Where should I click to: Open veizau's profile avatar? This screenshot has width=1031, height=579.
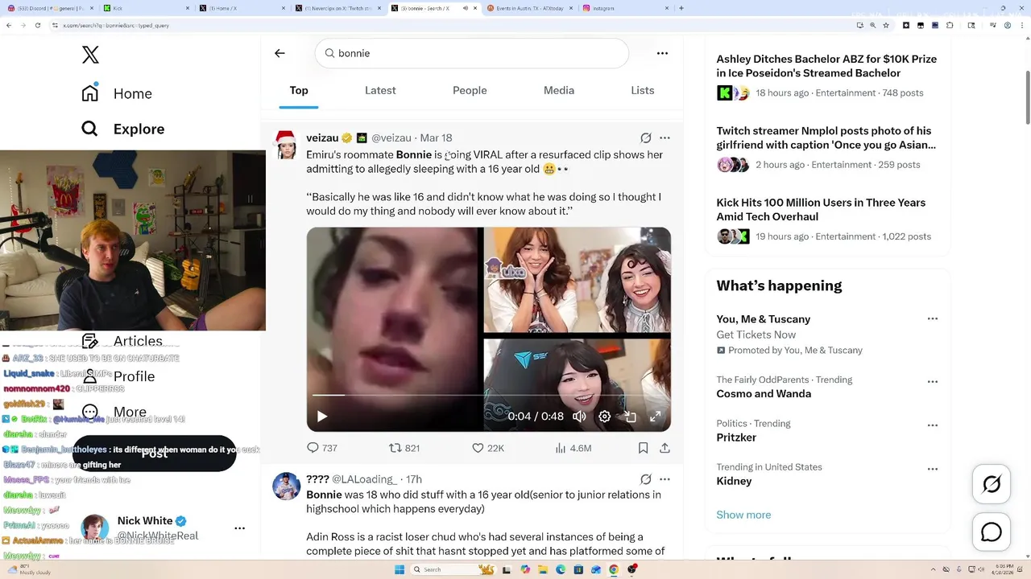[287, 145]
